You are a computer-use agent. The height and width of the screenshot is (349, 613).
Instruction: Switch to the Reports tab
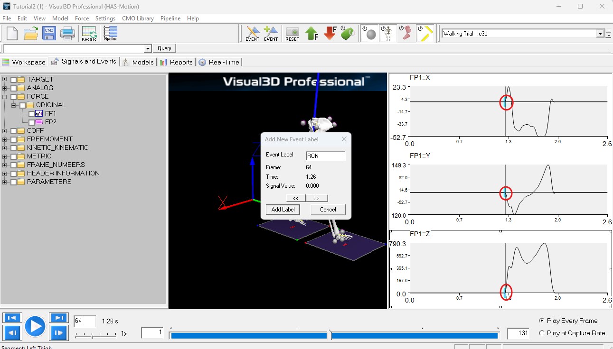tap(176, 62)
